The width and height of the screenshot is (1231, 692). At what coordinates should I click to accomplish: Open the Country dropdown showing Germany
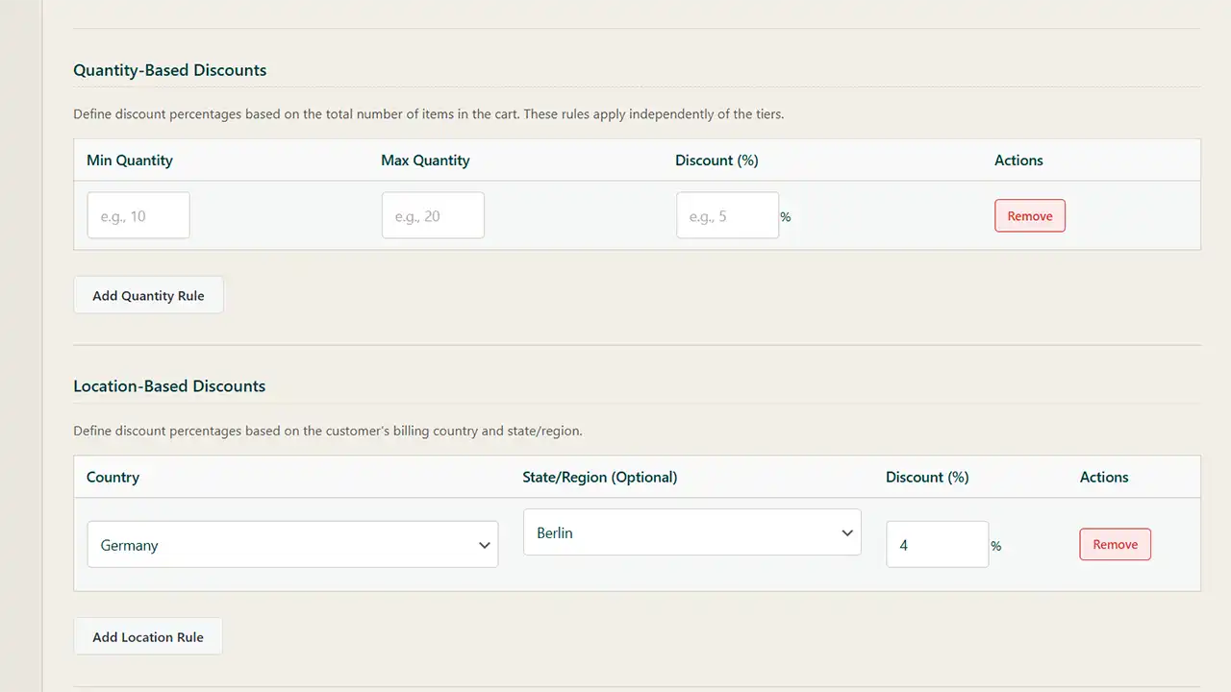pyautogui.click(x=292, y=545)
